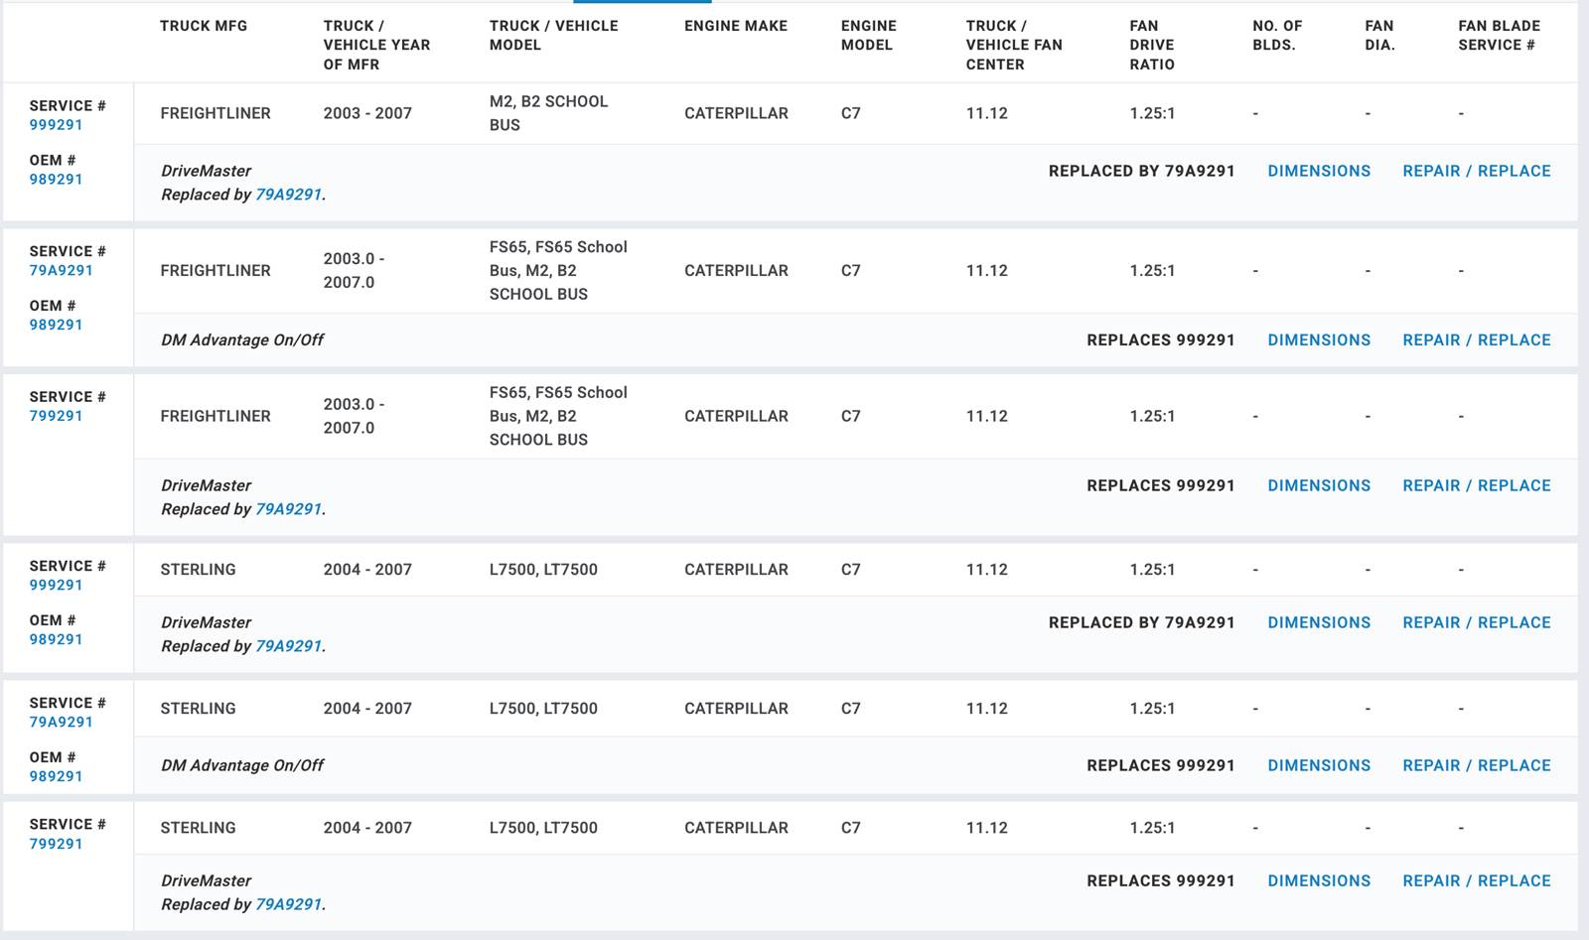Click OEM 989291 under Sterling service 999291
This screenshot has height=940, width=1589.
point(56,639)
